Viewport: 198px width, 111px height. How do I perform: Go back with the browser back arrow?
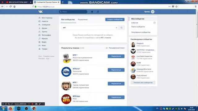tap(2, 6)
